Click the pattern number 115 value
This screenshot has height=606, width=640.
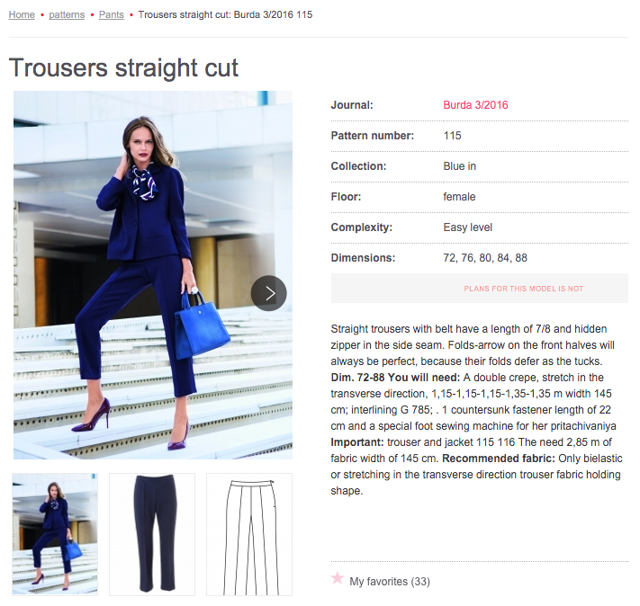click(452, 136)
